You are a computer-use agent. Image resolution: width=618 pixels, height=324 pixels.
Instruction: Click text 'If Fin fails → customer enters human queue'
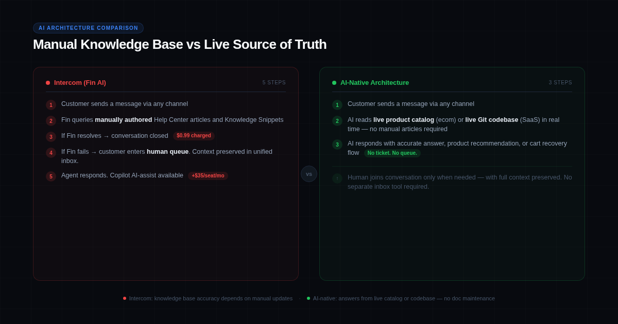(125, 152)
